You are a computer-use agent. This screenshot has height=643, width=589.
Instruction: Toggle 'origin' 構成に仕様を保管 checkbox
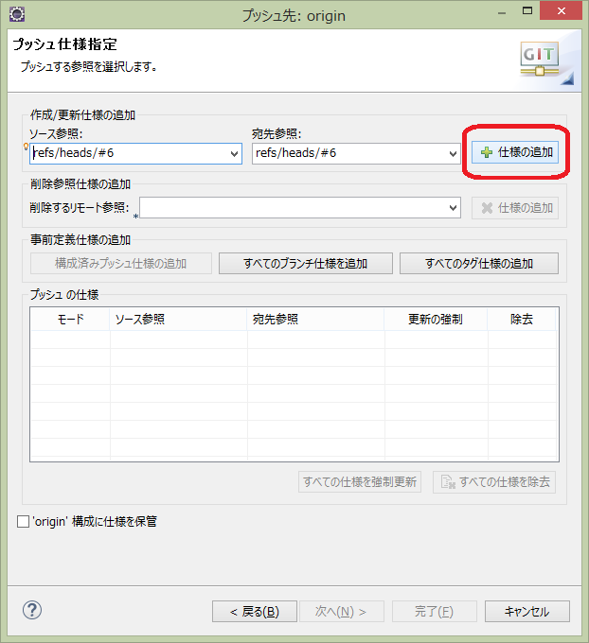[23, 522]
